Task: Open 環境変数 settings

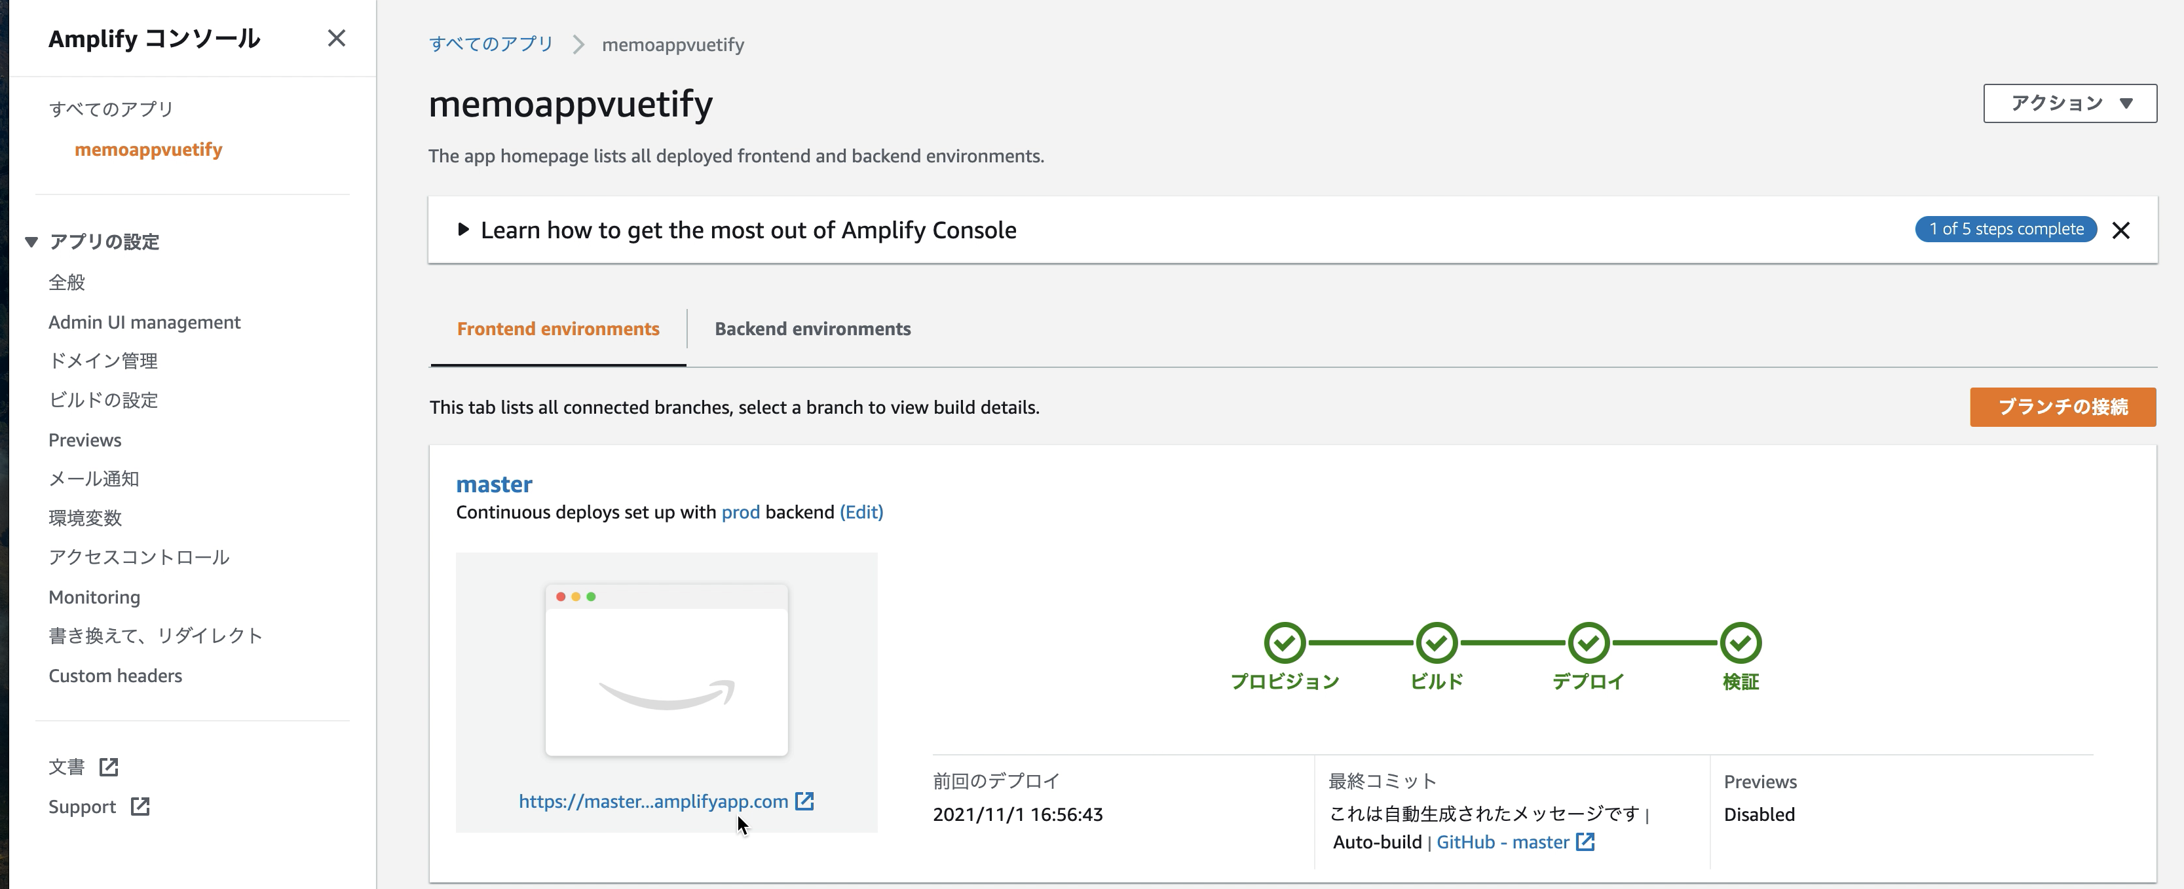Action: 85,518
